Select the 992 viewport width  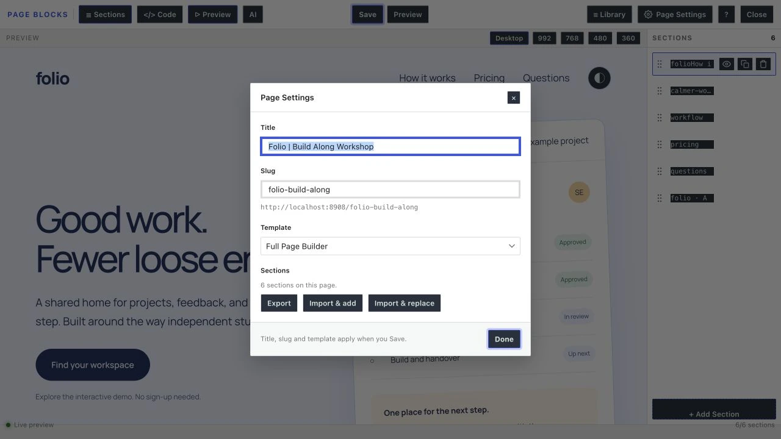pyautogui.click(x=544, y=38)
